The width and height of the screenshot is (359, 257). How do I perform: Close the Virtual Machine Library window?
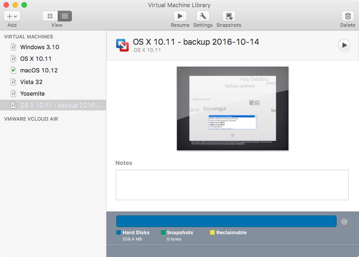6,5
